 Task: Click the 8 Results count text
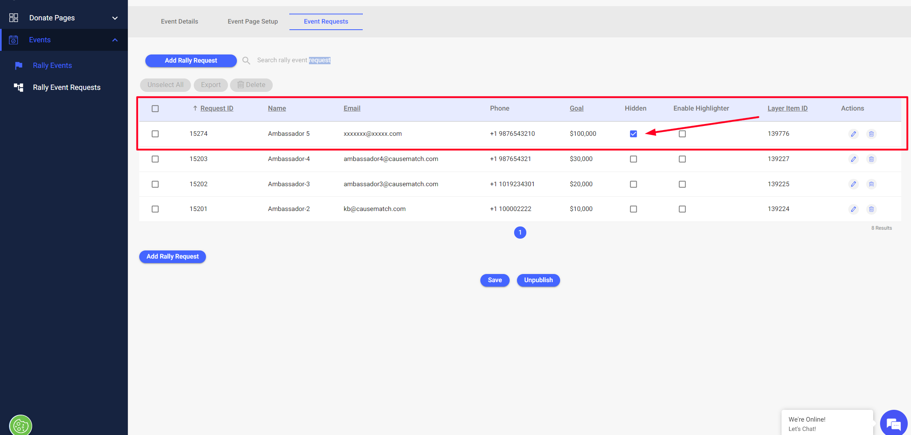pos(882,228)
